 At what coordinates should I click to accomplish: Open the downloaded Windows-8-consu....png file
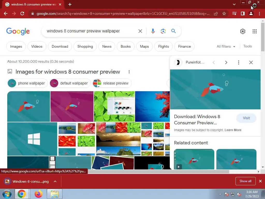(x=27, y=181)
